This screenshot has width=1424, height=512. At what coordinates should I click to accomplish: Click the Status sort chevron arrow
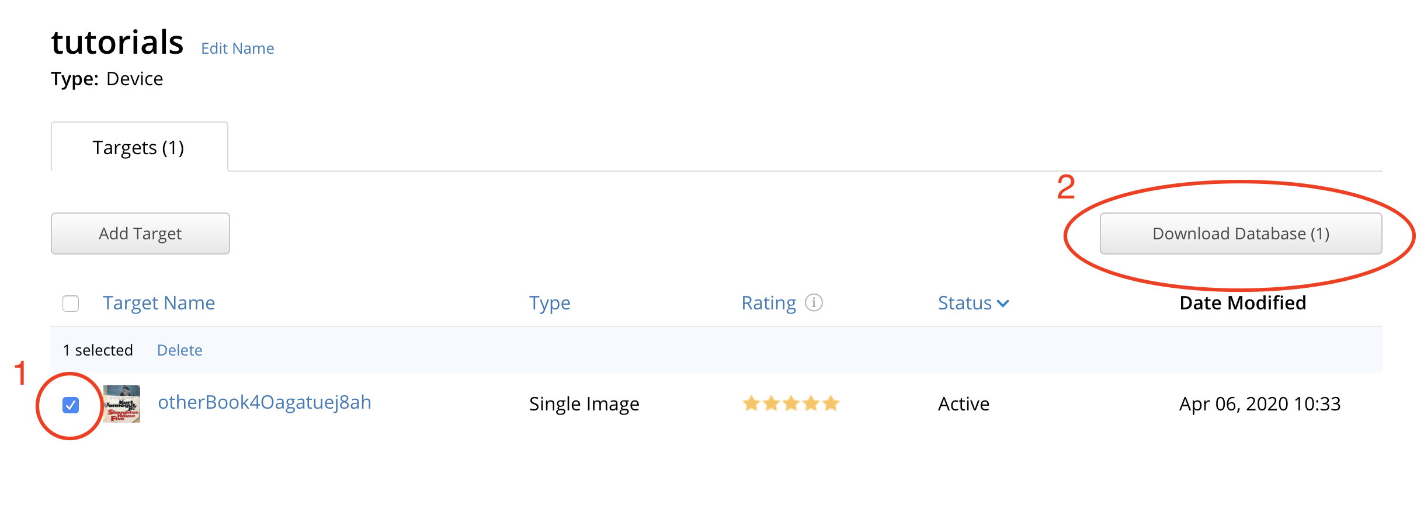coord(1003,304)
